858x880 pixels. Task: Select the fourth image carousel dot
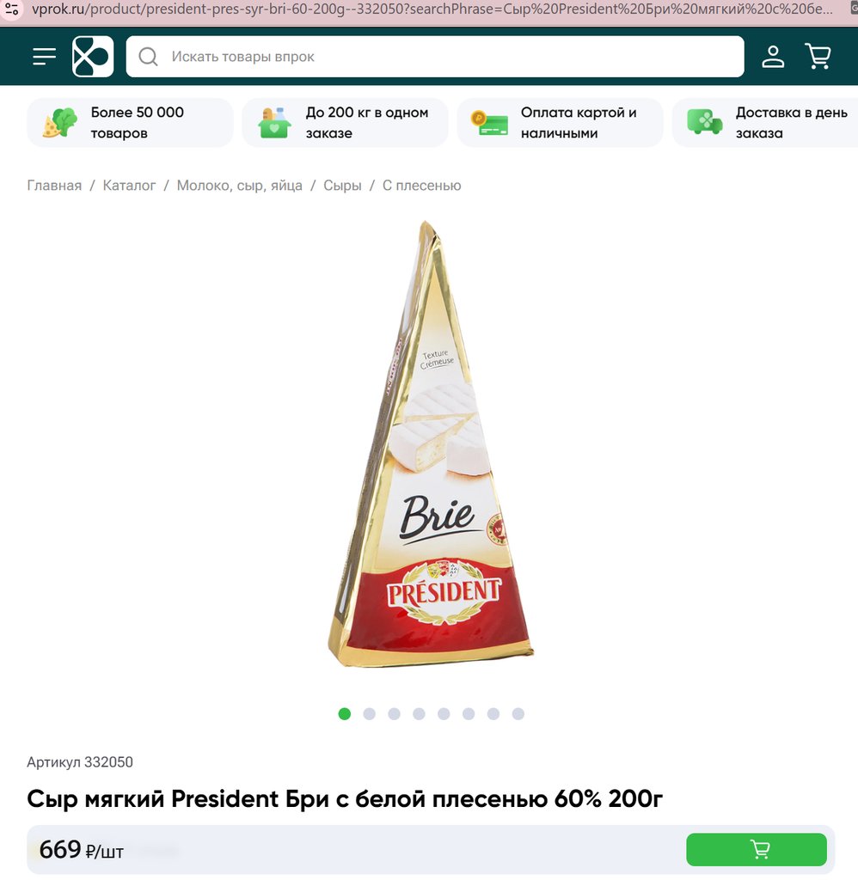(419, 714)
